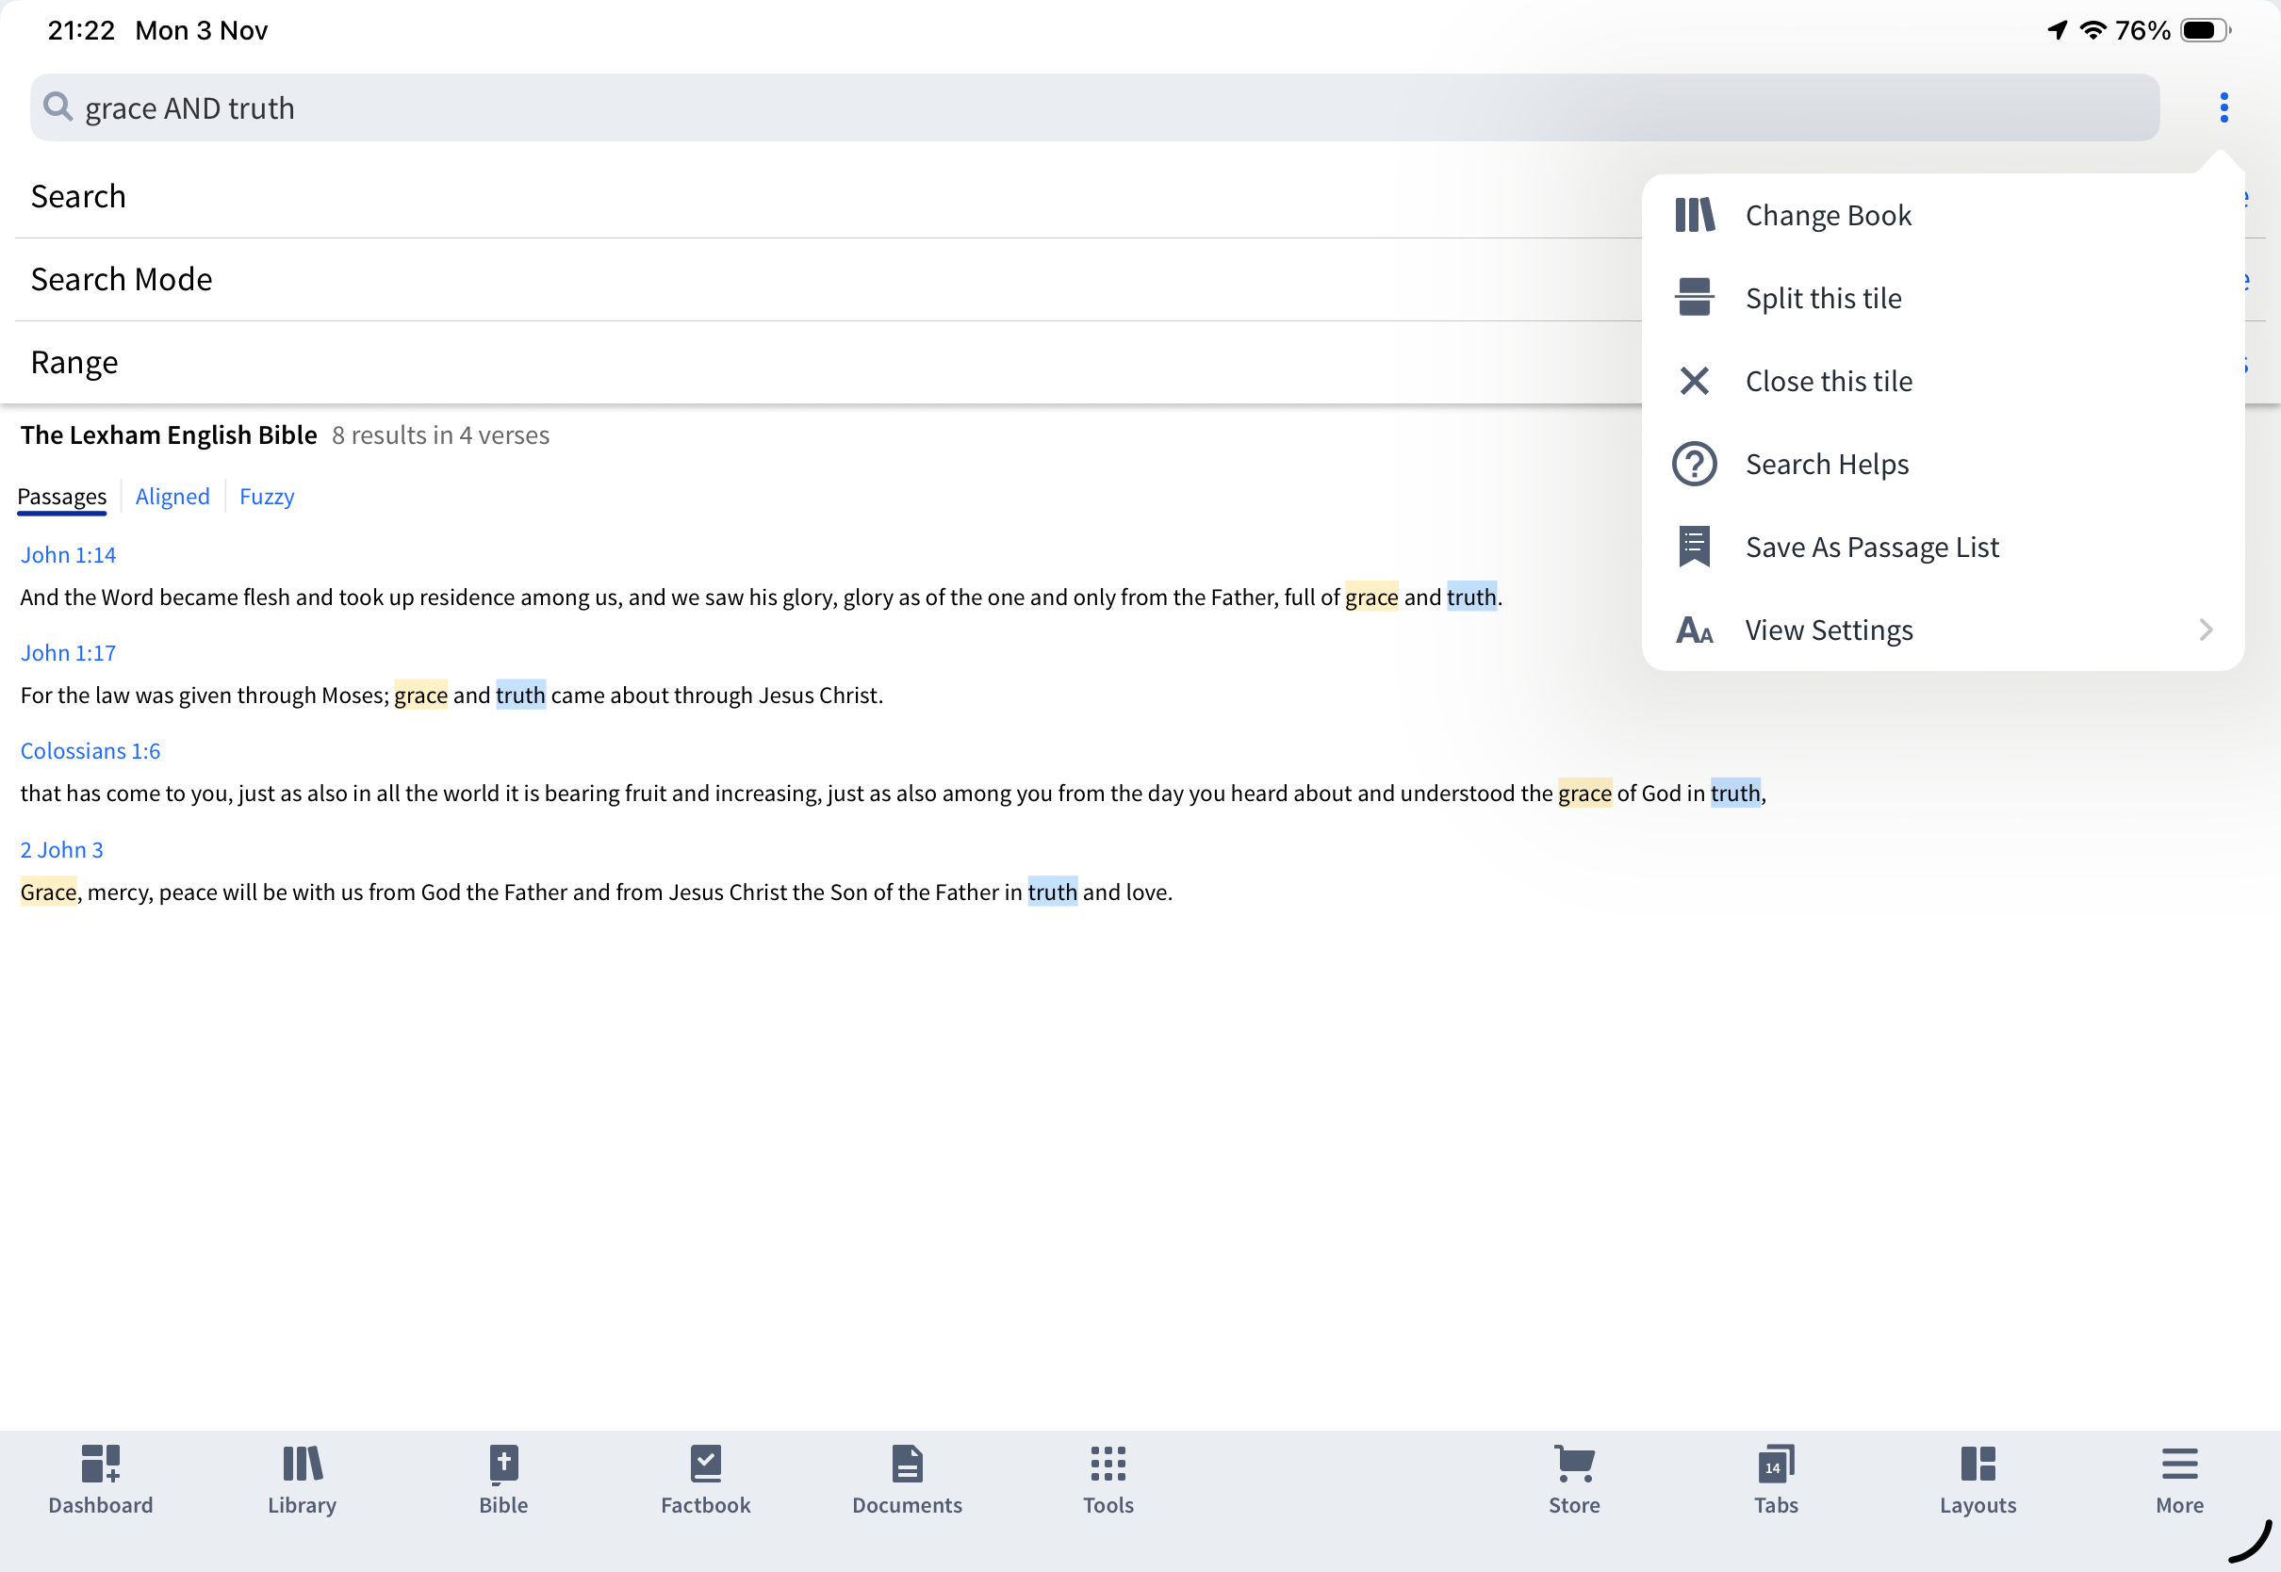This screenshot has width=2281, height=1572.
Task: Expand the Search Mode row
Action: (122, 280)
